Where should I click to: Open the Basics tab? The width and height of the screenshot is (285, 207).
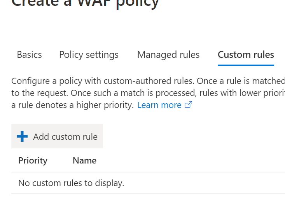click(x=29, y=55)
